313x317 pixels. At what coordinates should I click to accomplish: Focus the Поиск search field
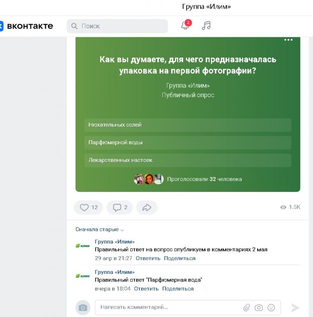tap(117, 26)
